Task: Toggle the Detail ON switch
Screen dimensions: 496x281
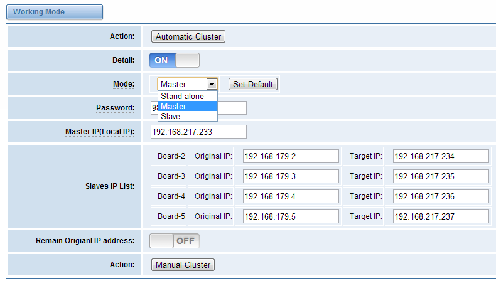Action: [175, 60]
